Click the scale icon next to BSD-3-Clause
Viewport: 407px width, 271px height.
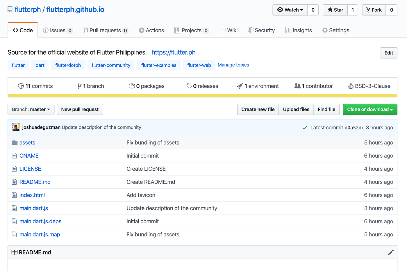[351, 86]
